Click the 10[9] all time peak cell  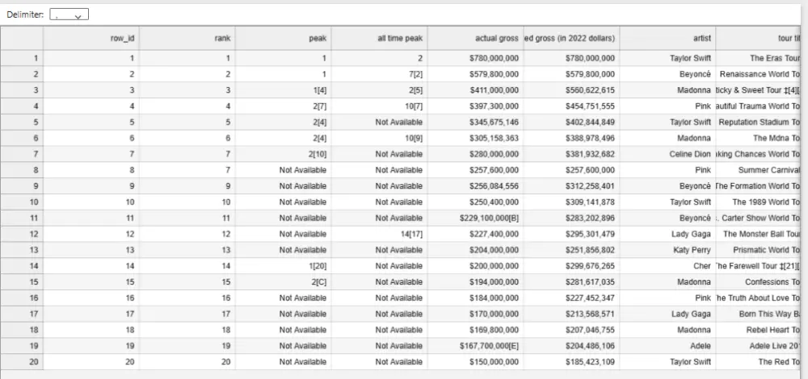click(379, 138)
